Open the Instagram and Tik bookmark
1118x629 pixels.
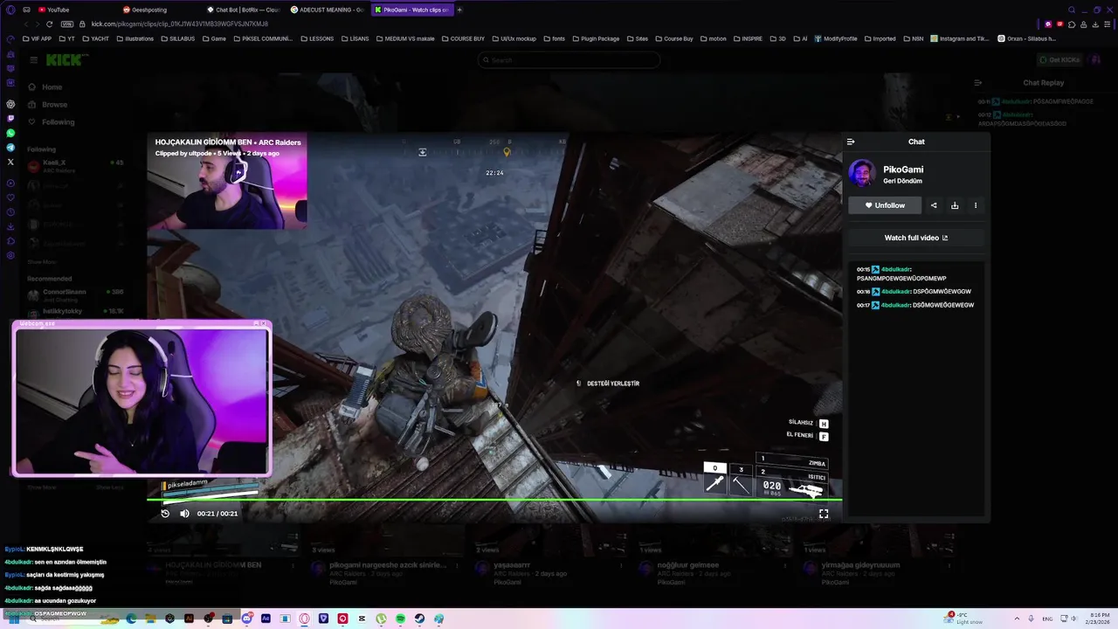[960, 38]
